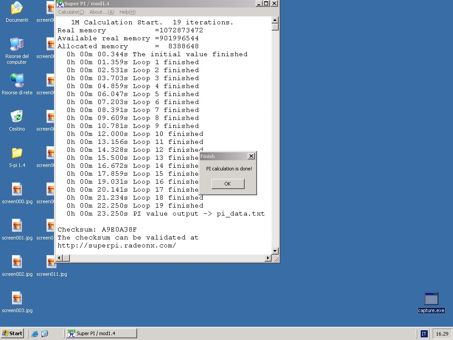
Task: Click the Super PI title bar icon
Action: pyautogui.click(x=60, y=4)
